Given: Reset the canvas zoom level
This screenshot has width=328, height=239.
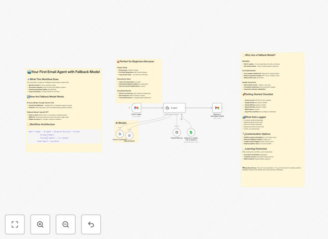Looking at the screenshot, I should click(x=91, y=224).
